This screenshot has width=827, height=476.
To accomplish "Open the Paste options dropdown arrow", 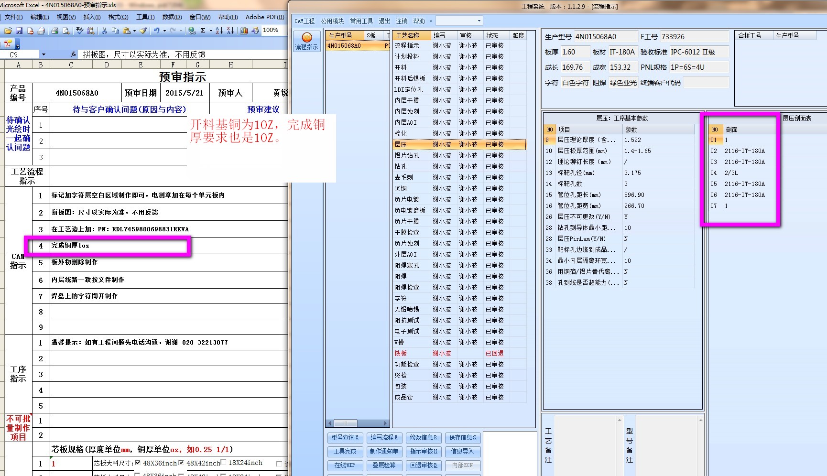I will tap(134, 31).
